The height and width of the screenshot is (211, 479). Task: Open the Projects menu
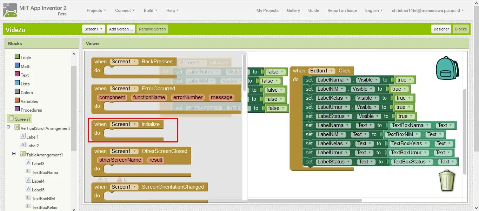(96, 10)
